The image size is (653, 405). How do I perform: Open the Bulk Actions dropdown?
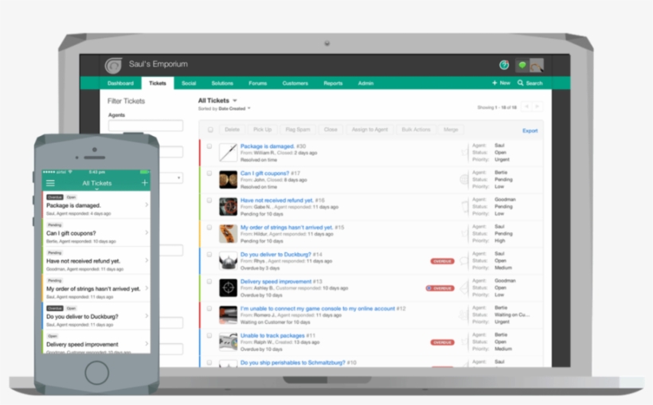pyautogui.click(x=416, y=130)
